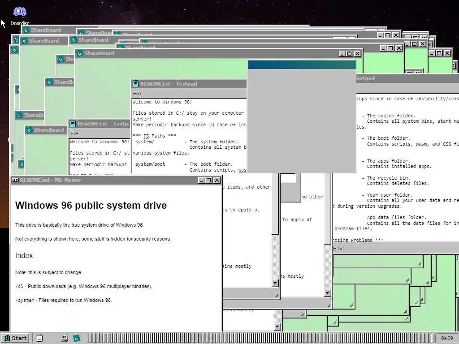This screenshot has height=344, width=459.
Task: Click 'Contains installed apps.' in right Textpad
Action: click(x=399, y=167)
